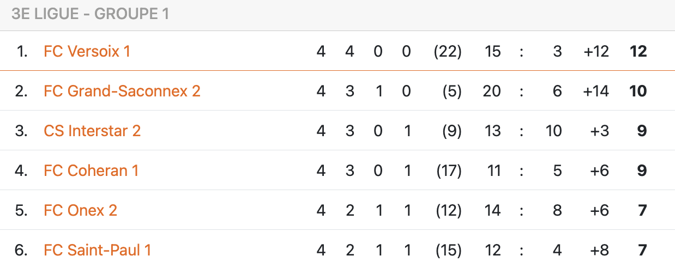This screenshot has width=675, height=268.
Task: Click the +8 goal difference for Saint-Paul
Action: click(x=599, y=250)
